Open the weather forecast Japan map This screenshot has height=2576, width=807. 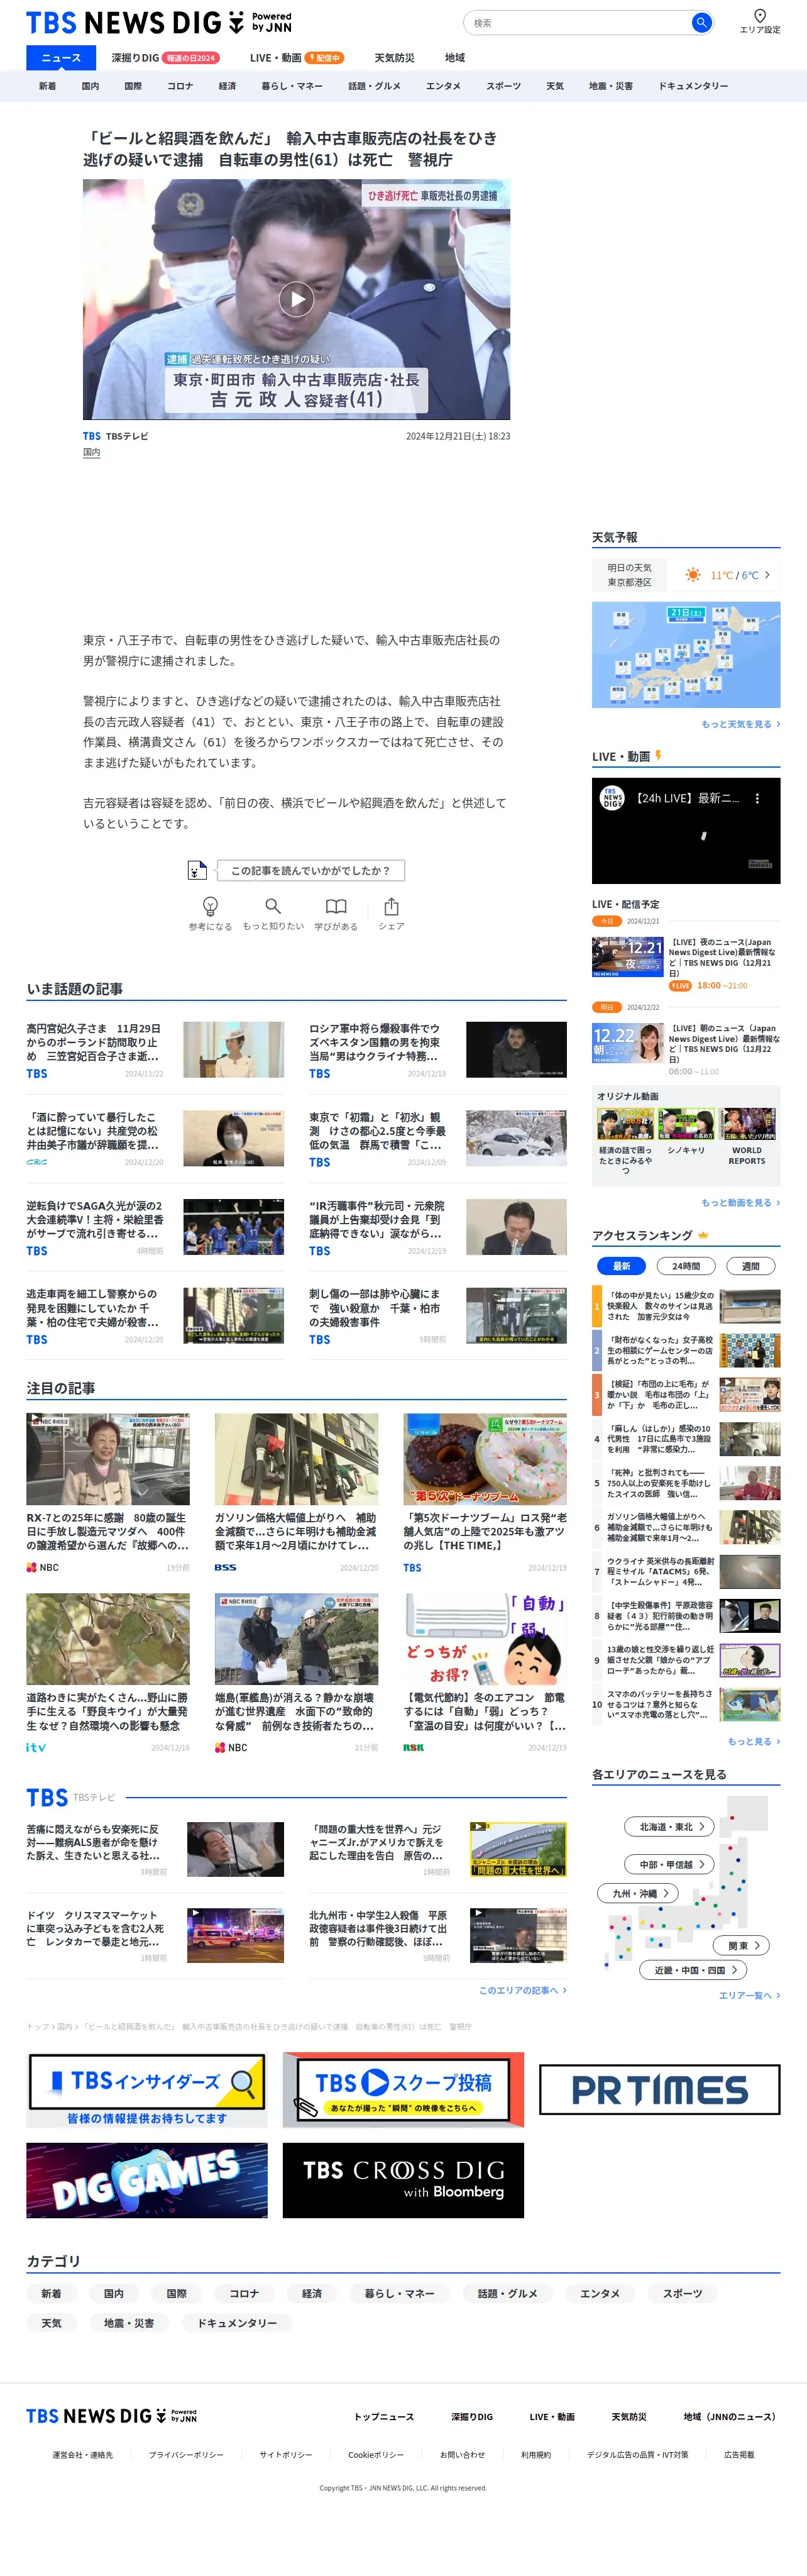(x=686, y=655)
